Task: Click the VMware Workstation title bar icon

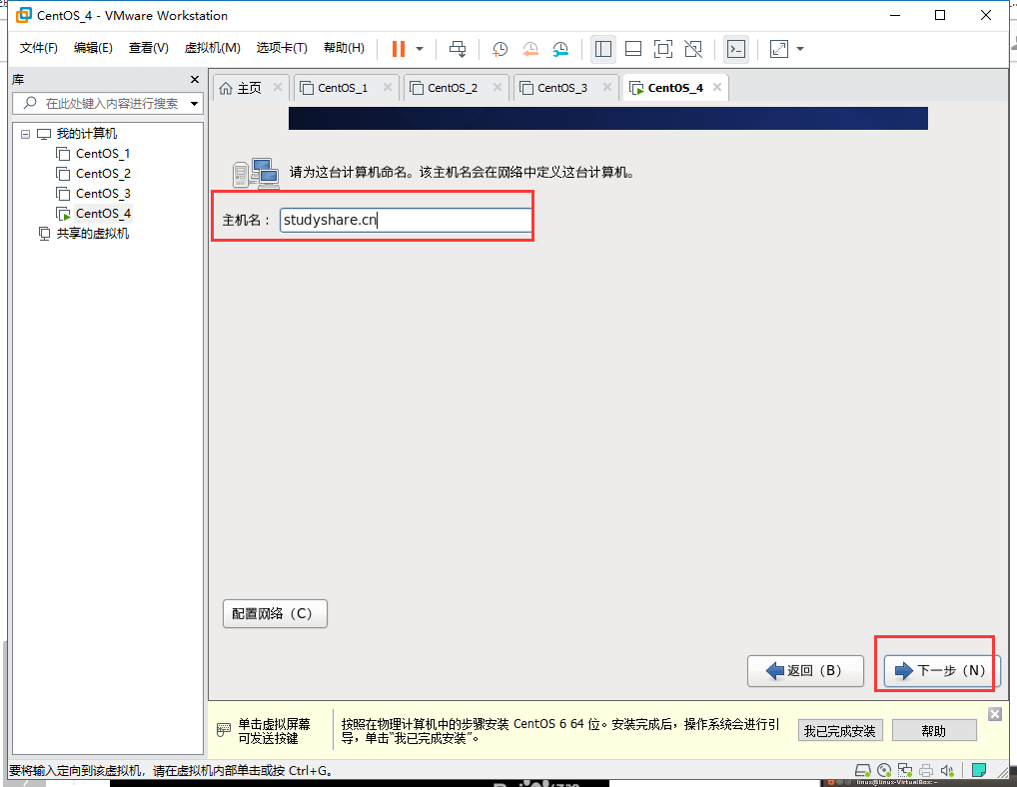Action: [24, 15]
